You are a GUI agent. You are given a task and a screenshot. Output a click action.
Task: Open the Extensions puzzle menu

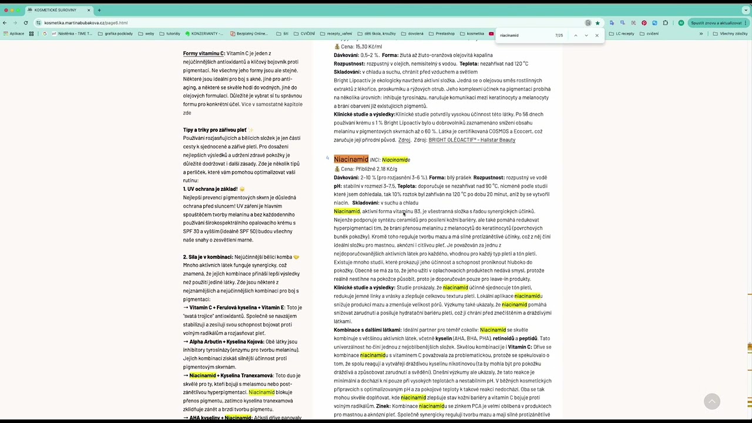tap(665, 23)
